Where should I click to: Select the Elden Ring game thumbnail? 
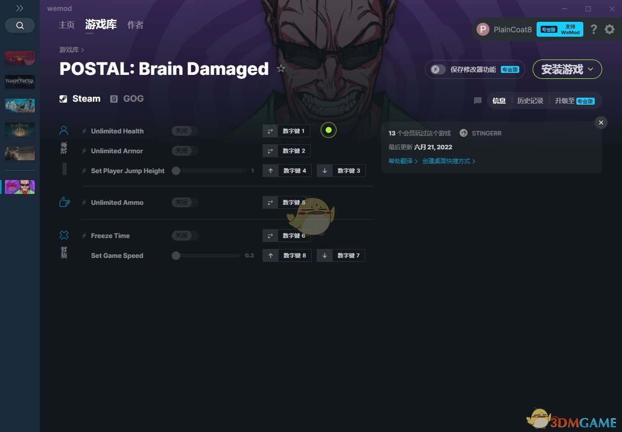click(20, 129)
